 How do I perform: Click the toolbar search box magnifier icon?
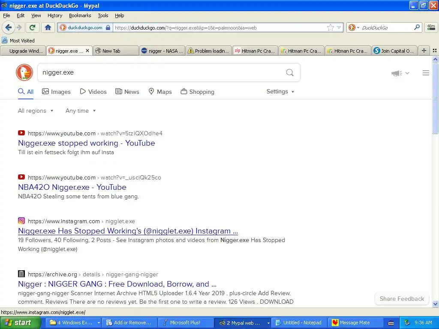click(x=417, y=27)
